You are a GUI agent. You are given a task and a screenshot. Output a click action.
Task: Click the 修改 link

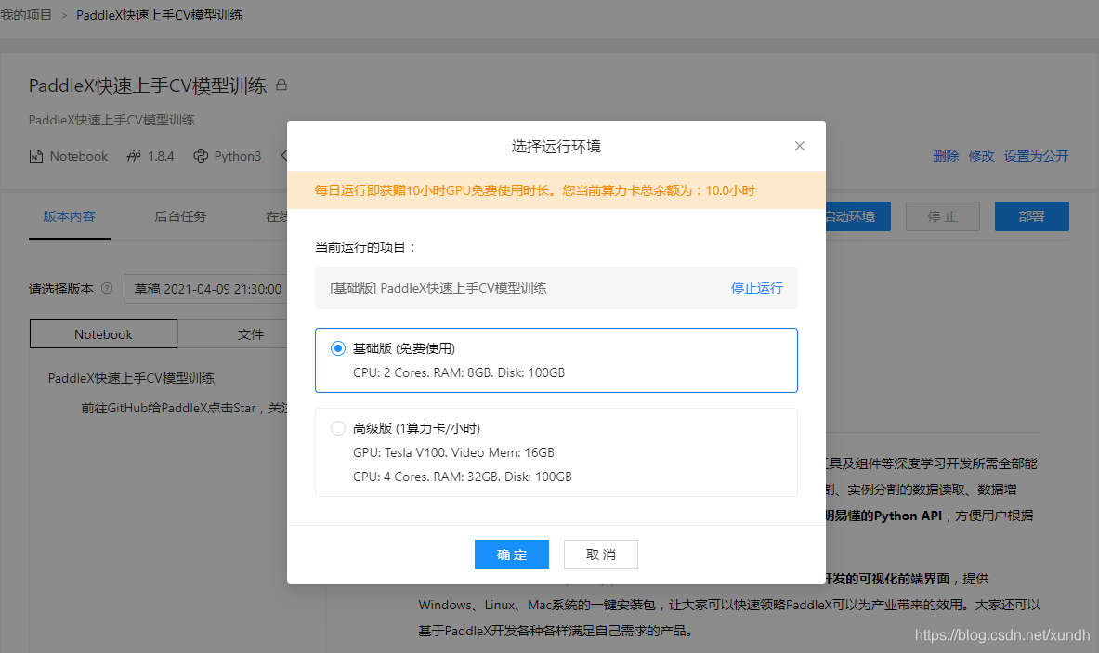coord(981,155)
